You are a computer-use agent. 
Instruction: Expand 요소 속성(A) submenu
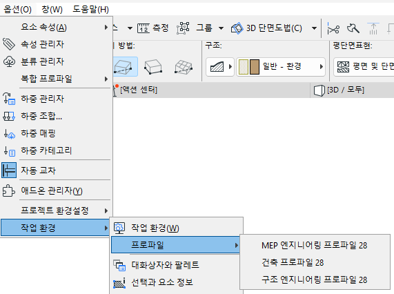point(57,27)
